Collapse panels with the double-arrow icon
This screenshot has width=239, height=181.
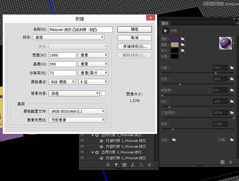point(234,19)
